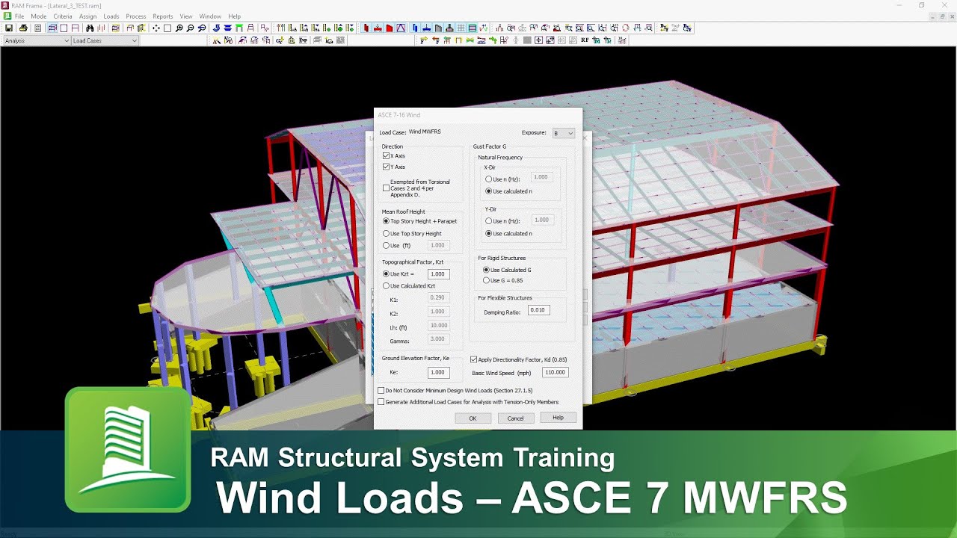Image resolution: width=957 pixels, height=538 pixels.
Task: Click the Use Kzt value field
Action: pyautogui.click(x=438, y=274)
